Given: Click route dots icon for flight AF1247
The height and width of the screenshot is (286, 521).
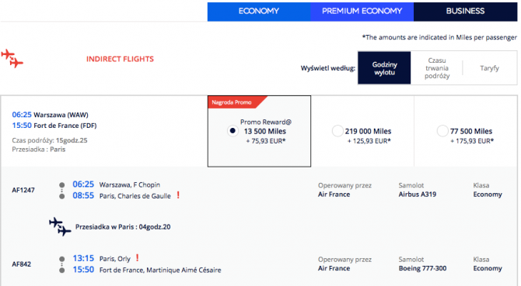Looking at the screenshot, I should tap(61, 191).
